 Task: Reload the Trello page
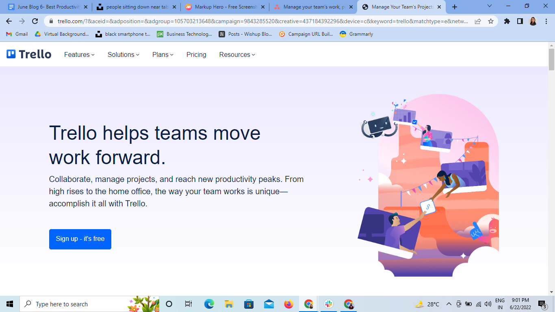[x=35, y=21]
